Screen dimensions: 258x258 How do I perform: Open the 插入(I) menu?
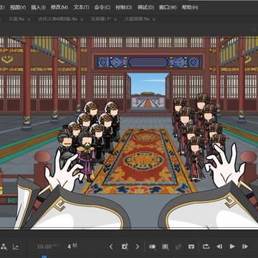(38, 7)
